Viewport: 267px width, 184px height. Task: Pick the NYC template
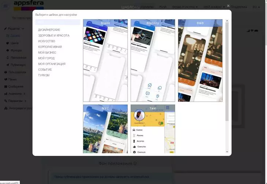tap(105, 129)
